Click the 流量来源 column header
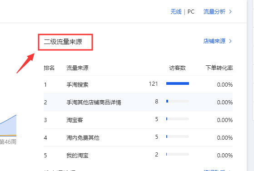The width and height of the screenshot is (254, 171). point(77,68)
